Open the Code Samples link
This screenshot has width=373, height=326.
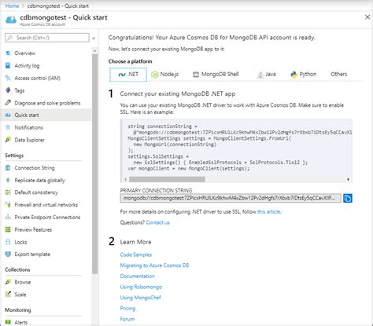[136, 255]
